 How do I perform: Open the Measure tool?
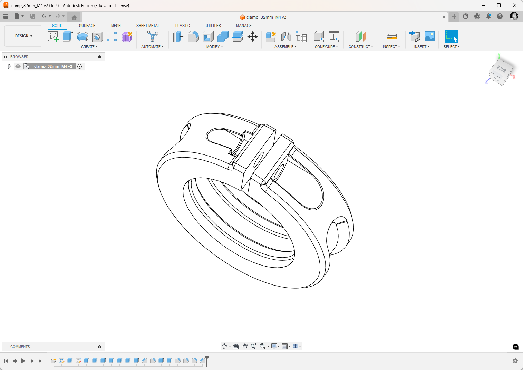[391, 36]
